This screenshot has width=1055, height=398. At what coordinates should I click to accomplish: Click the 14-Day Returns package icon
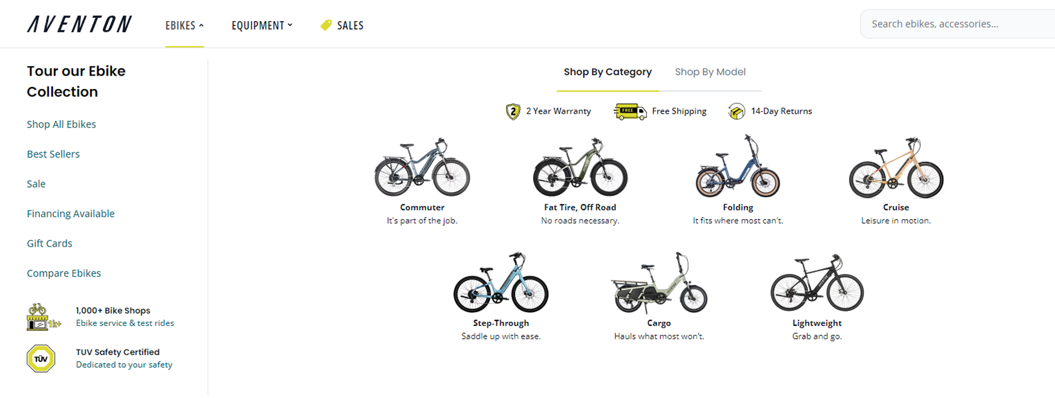click(736, 111)
